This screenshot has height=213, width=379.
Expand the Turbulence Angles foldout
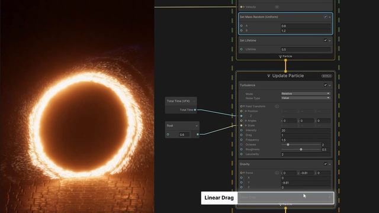(246, 121)
